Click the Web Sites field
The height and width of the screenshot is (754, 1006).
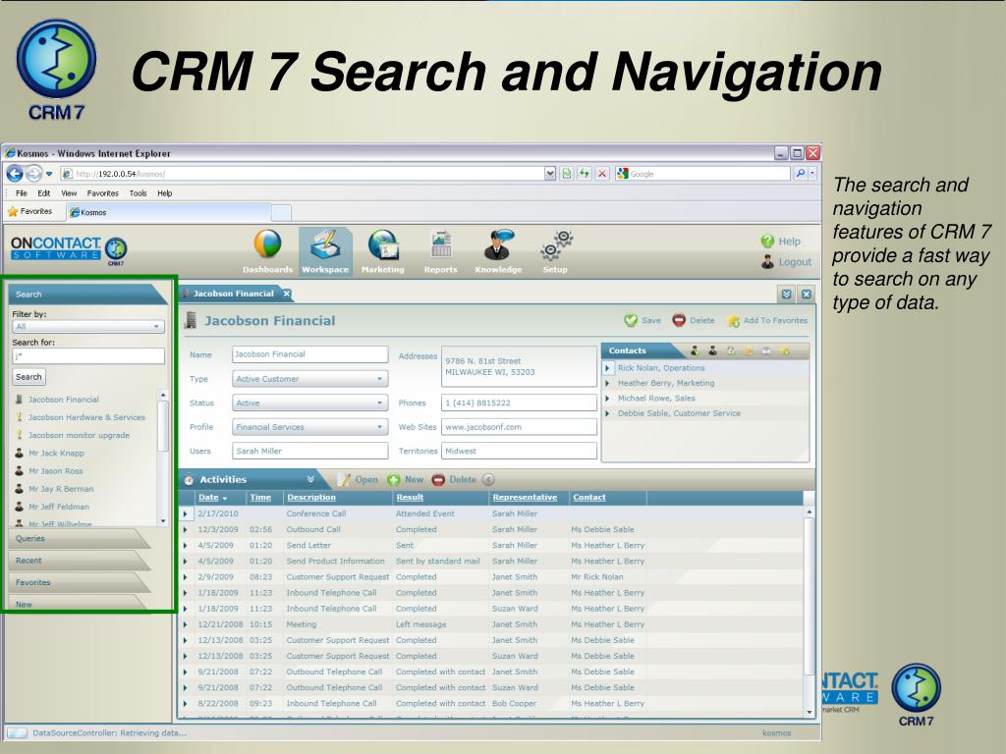(519, 427)
